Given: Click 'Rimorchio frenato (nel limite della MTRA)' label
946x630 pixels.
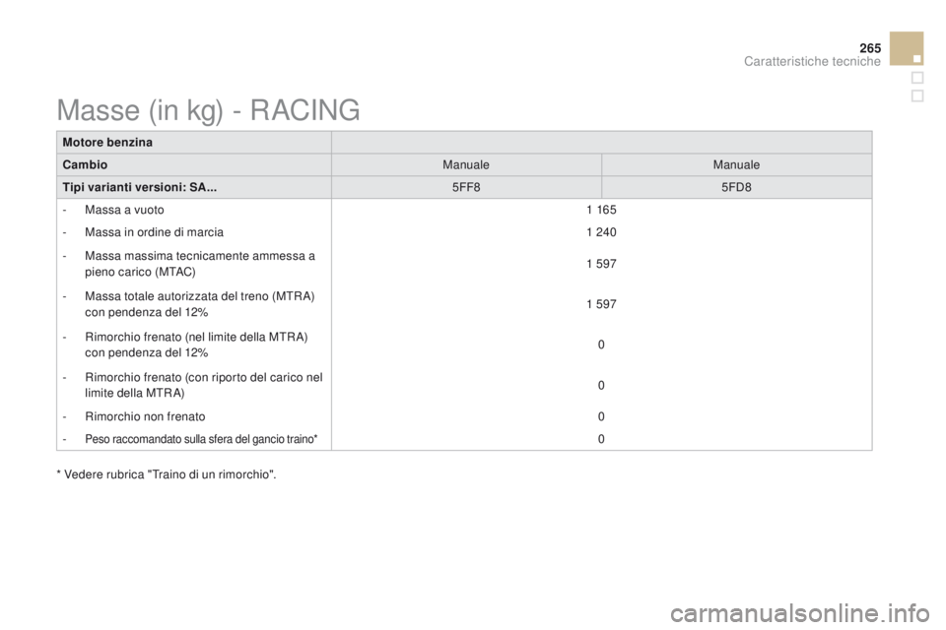Looking at the screenshot, I should pyautogui.click(x=196, y=345).
